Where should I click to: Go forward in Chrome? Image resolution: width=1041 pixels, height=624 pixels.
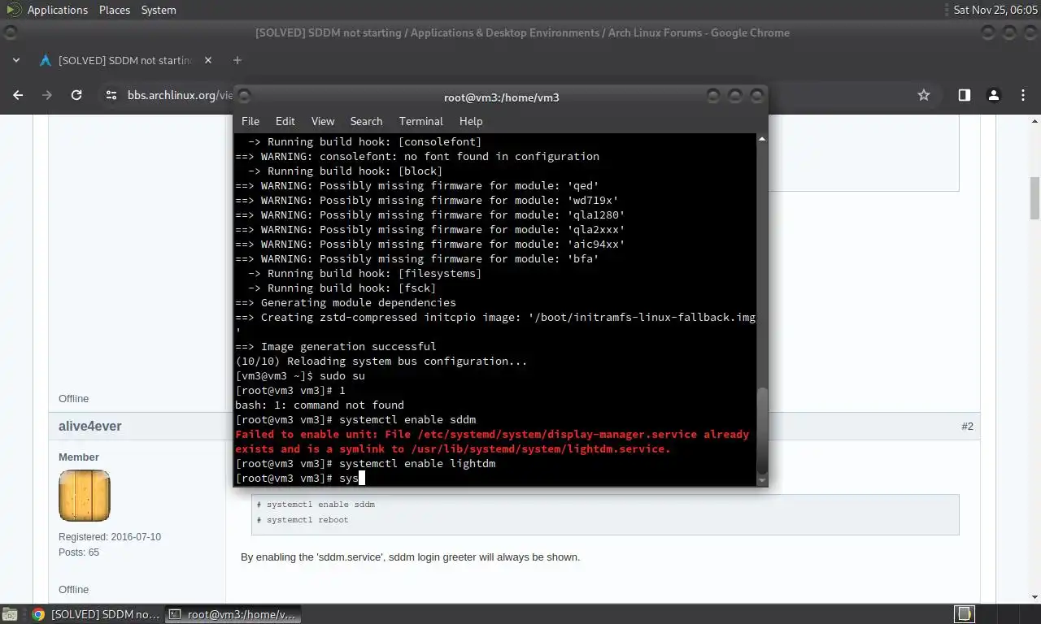(x=47, y=95)
